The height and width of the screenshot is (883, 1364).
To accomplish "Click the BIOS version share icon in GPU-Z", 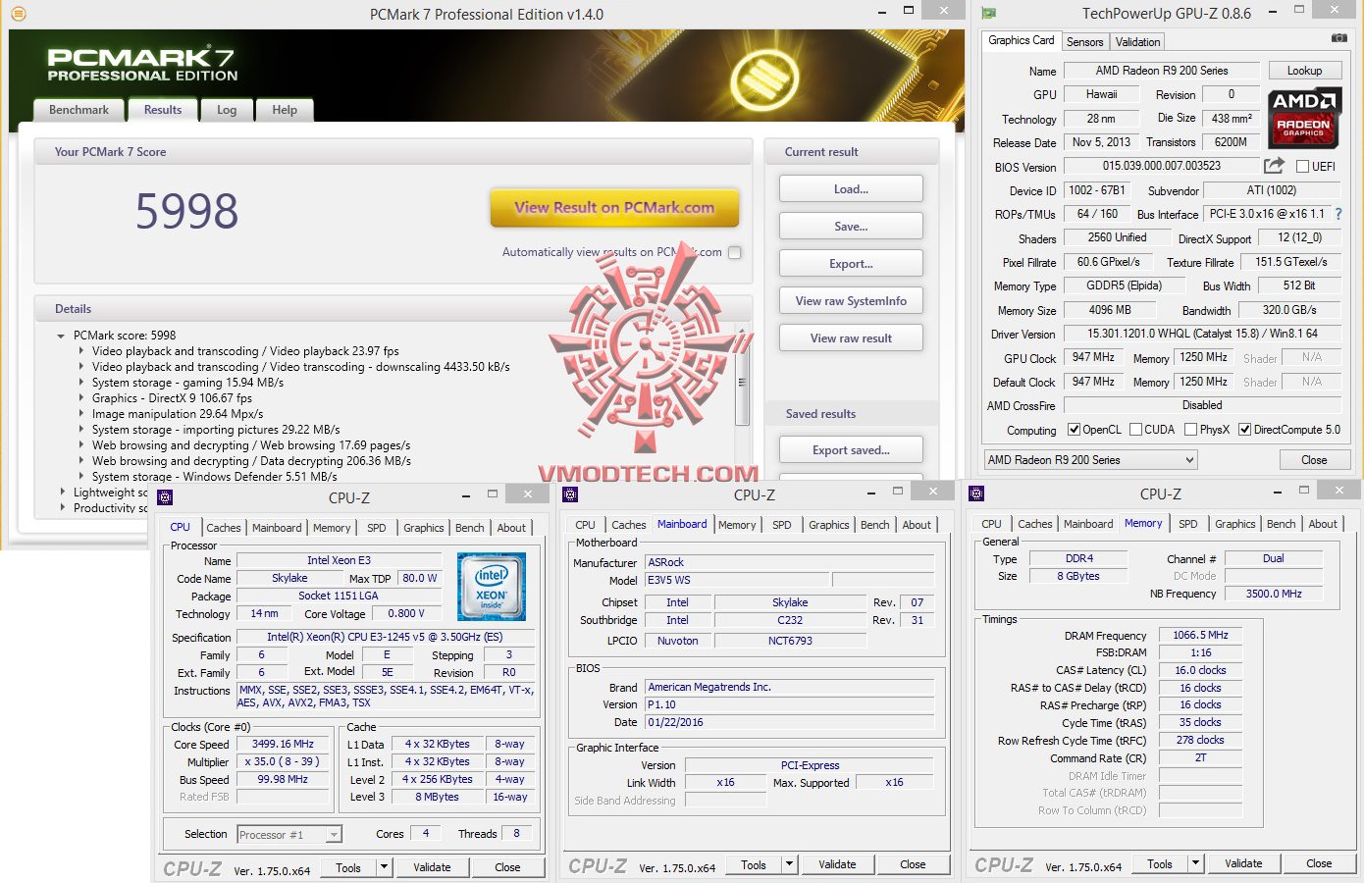I will pos(1274,166).
